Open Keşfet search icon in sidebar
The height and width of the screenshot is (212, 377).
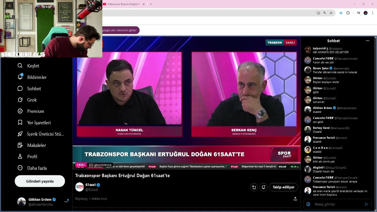[x=20, y=66]
